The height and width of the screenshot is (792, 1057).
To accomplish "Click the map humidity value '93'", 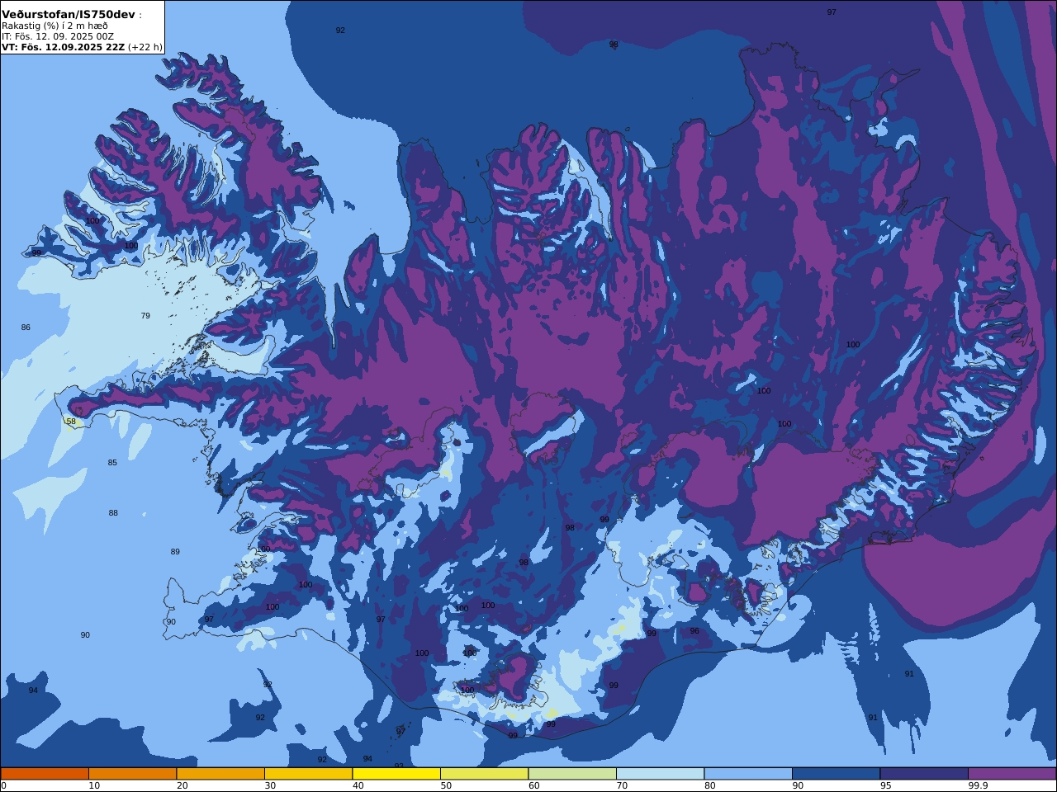I will click(399, 766).
